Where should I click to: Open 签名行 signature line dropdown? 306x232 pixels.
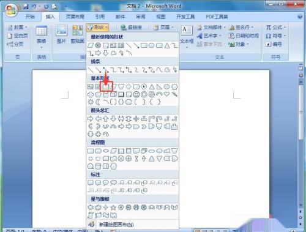(241, 28)
